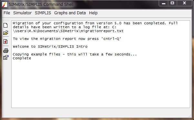Click the resize grip at the window corner
This screenshot has width=194, height=120.
[189, 116]
